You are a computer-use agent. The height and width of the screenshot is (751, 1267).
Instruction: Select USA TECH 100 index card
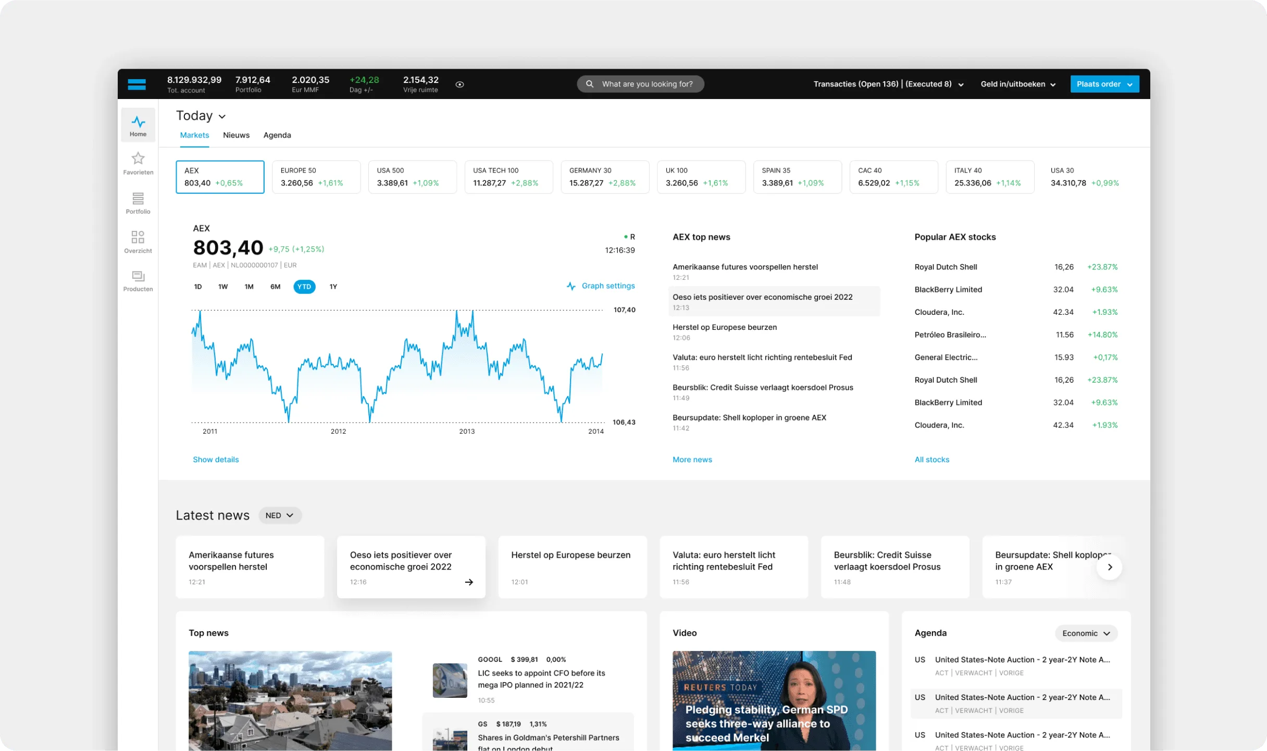point(508,177)
